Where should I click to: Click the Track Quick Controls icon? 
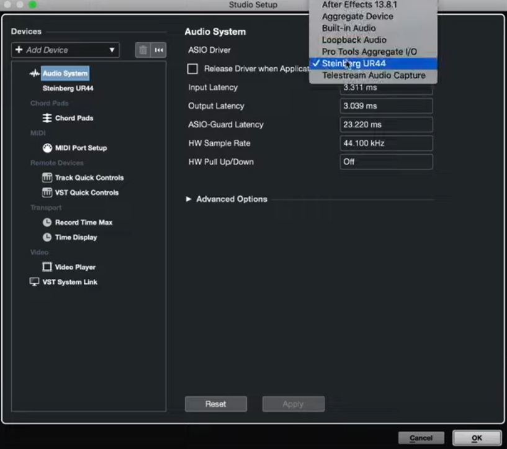tap(47, 178)
